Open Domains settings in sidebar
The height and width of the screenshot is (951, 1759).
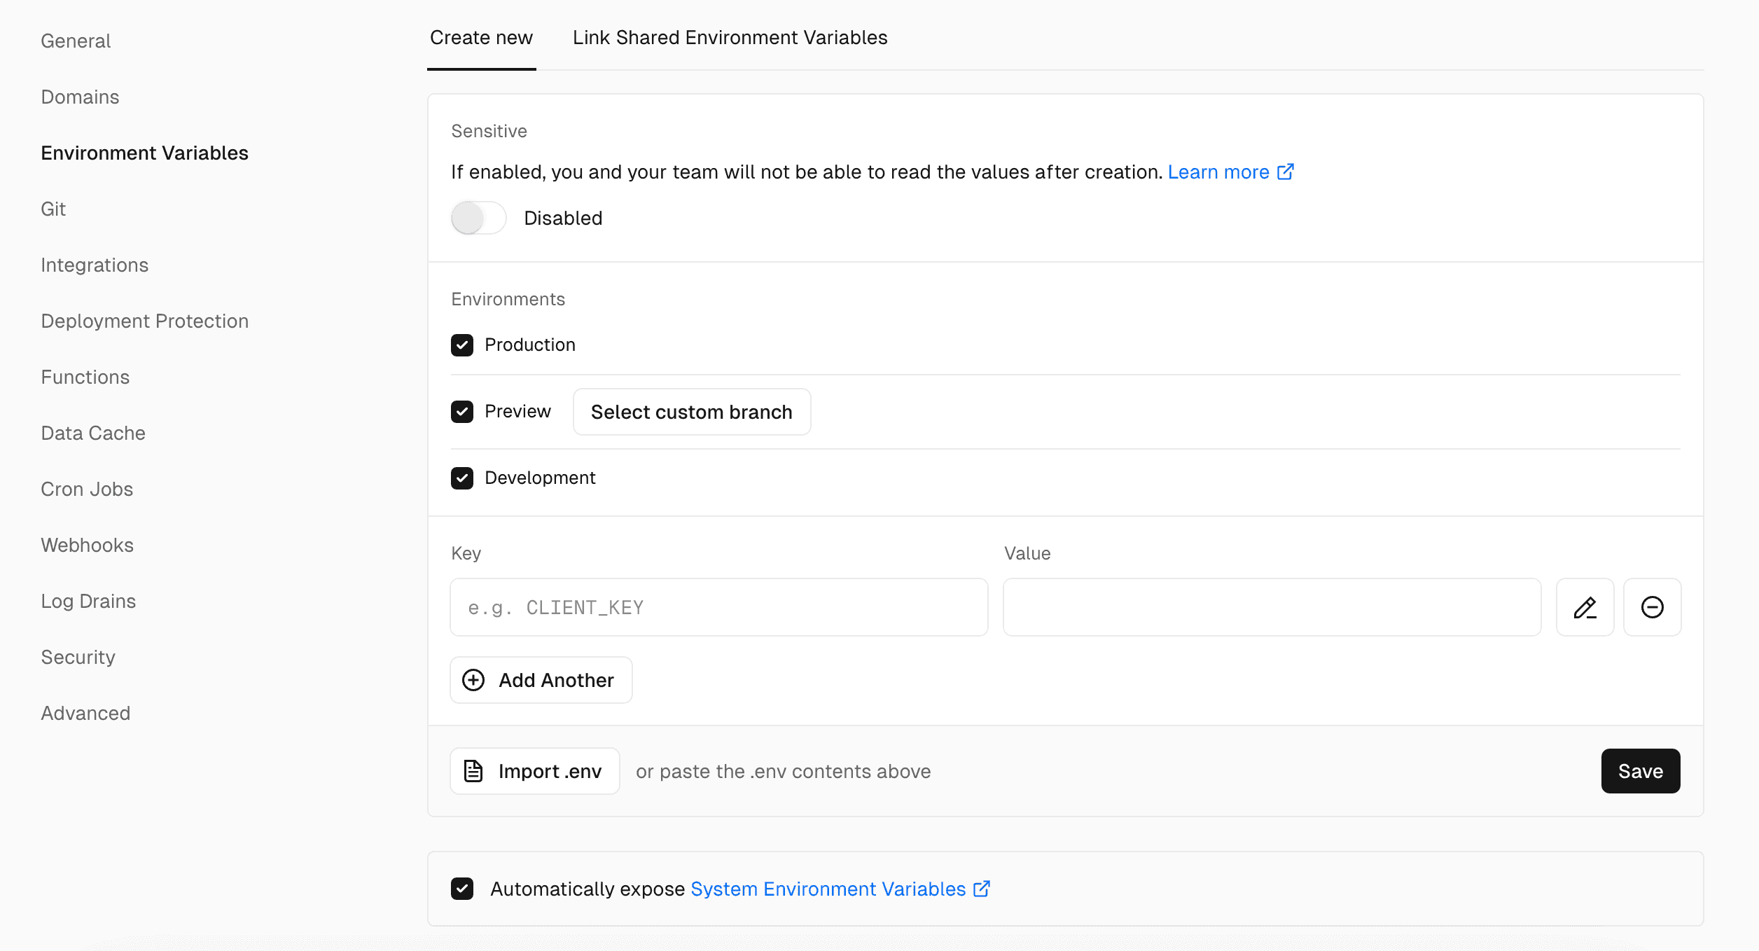pos(80,97)
